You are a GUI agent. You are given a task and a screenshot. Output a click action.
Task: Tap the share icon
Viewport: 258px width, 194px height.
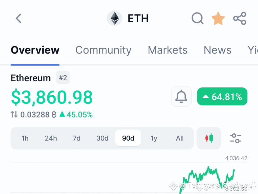[240, 18]
